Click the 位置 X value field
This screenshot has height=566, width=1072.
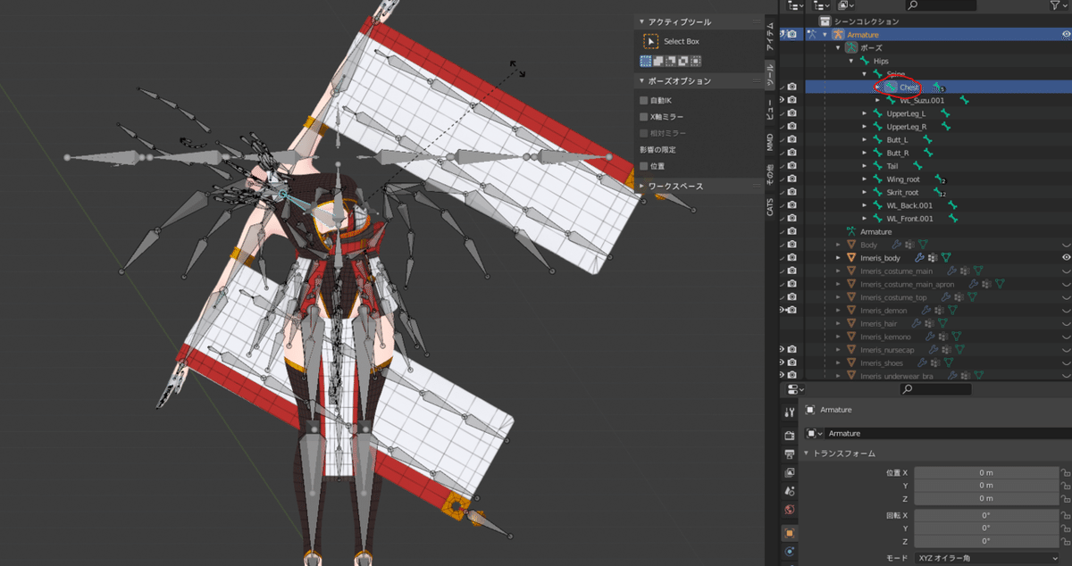[985, 472]
